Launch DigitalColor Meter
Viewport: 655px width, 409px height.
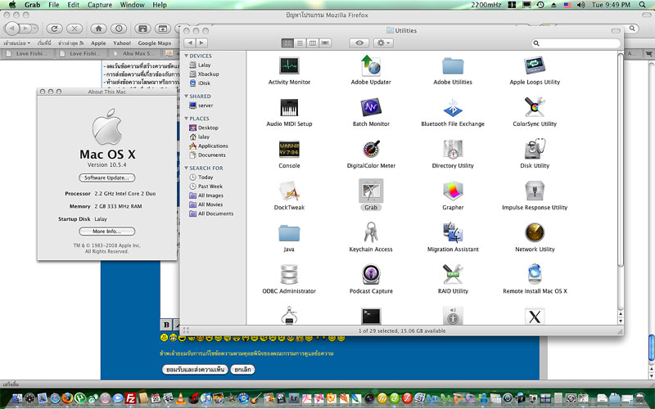coord(371,150)
